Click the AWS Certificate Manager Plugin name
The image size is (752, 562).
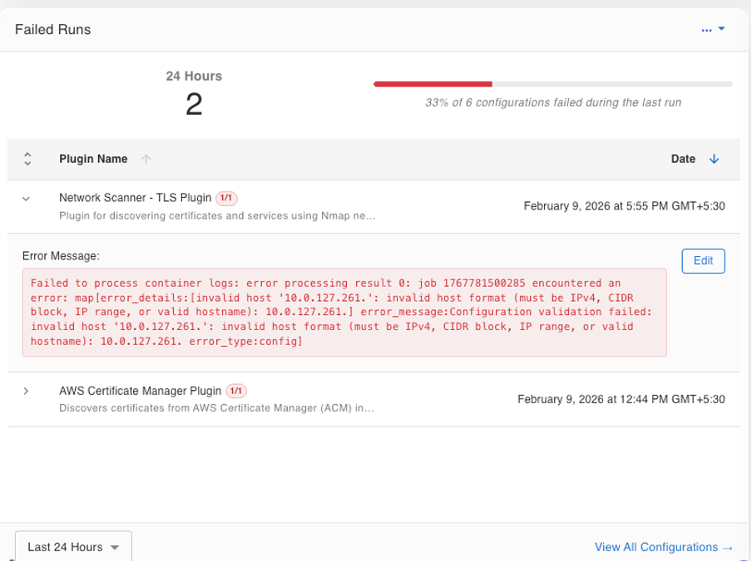click(x=140, y=391)
